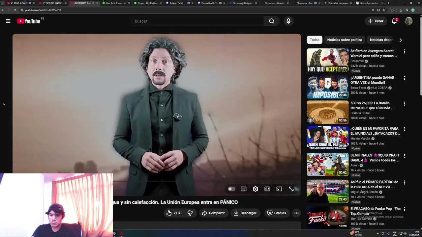Visit the Pelicomic channel
The image size is (422, 237).
tap(357, 61)
